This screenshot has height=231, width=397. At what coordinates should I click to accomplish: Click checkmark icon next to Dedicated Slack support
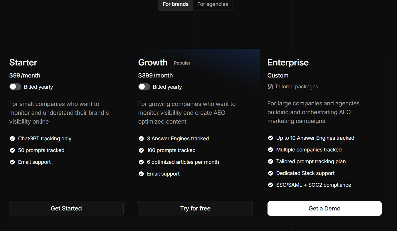[x=270, y=173]
